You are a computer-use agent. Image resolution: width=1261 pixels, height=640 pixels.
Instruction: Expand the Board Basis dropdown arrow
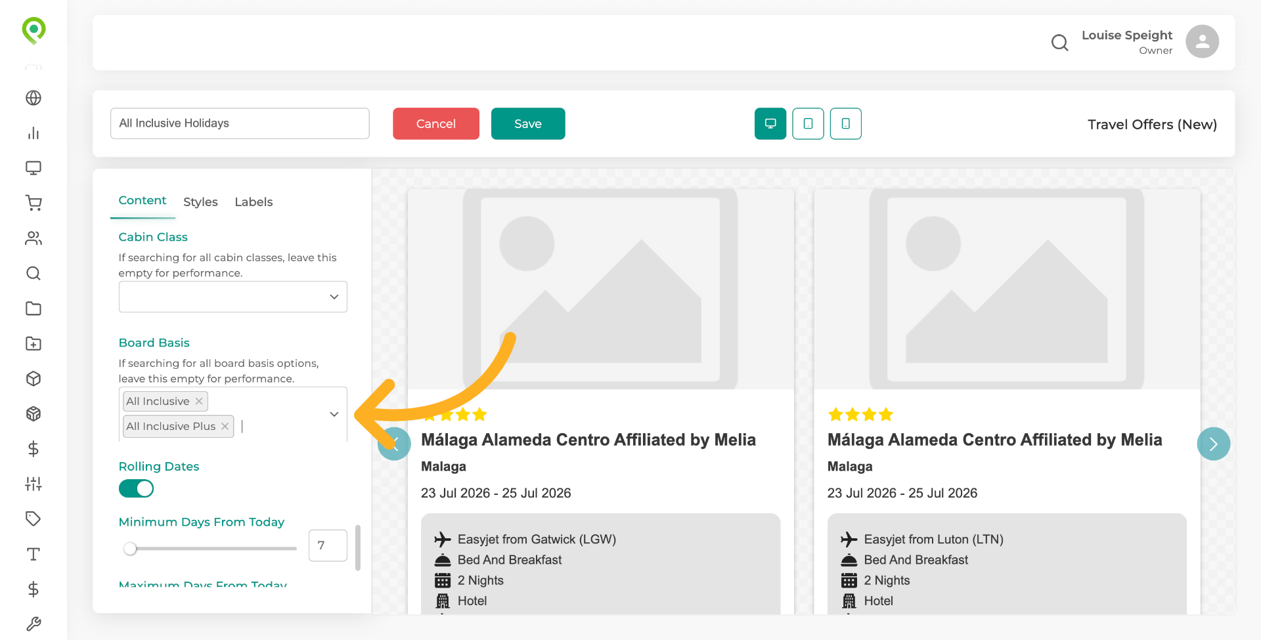(x=334, y=414)
